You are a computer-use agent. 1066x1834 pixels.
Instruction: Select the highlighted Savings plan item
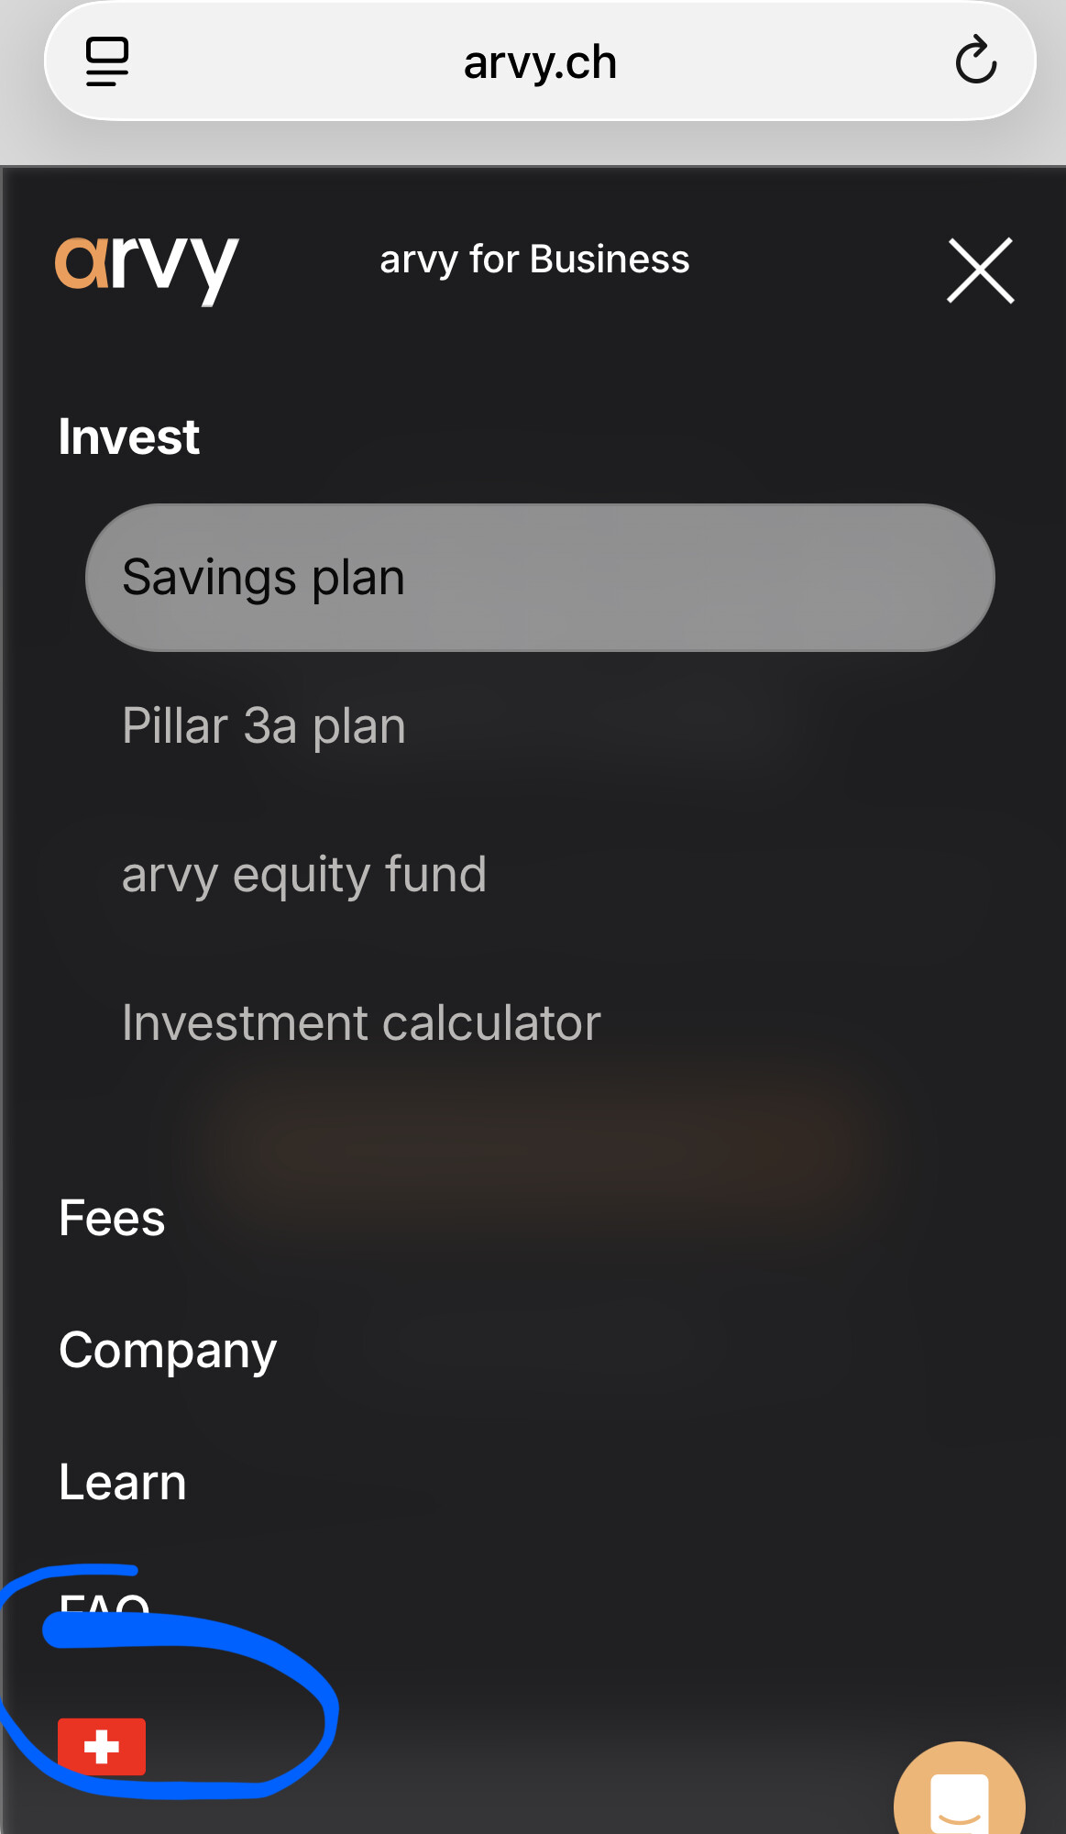(539, 578)
